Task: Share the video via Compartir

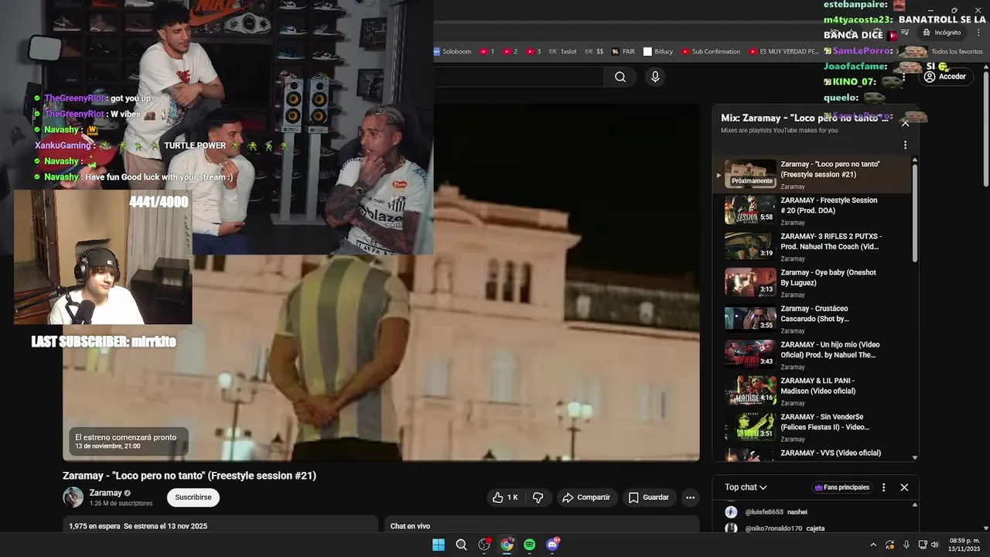Action: click(586, 497)
